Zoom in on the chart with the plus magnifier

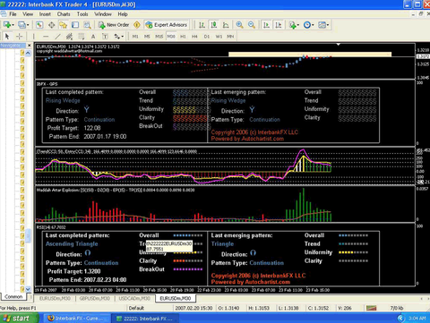tap(239, 25)
